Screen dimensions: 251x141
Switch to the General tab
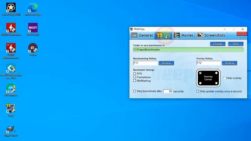pyautogui.click(x=142, y=35)
